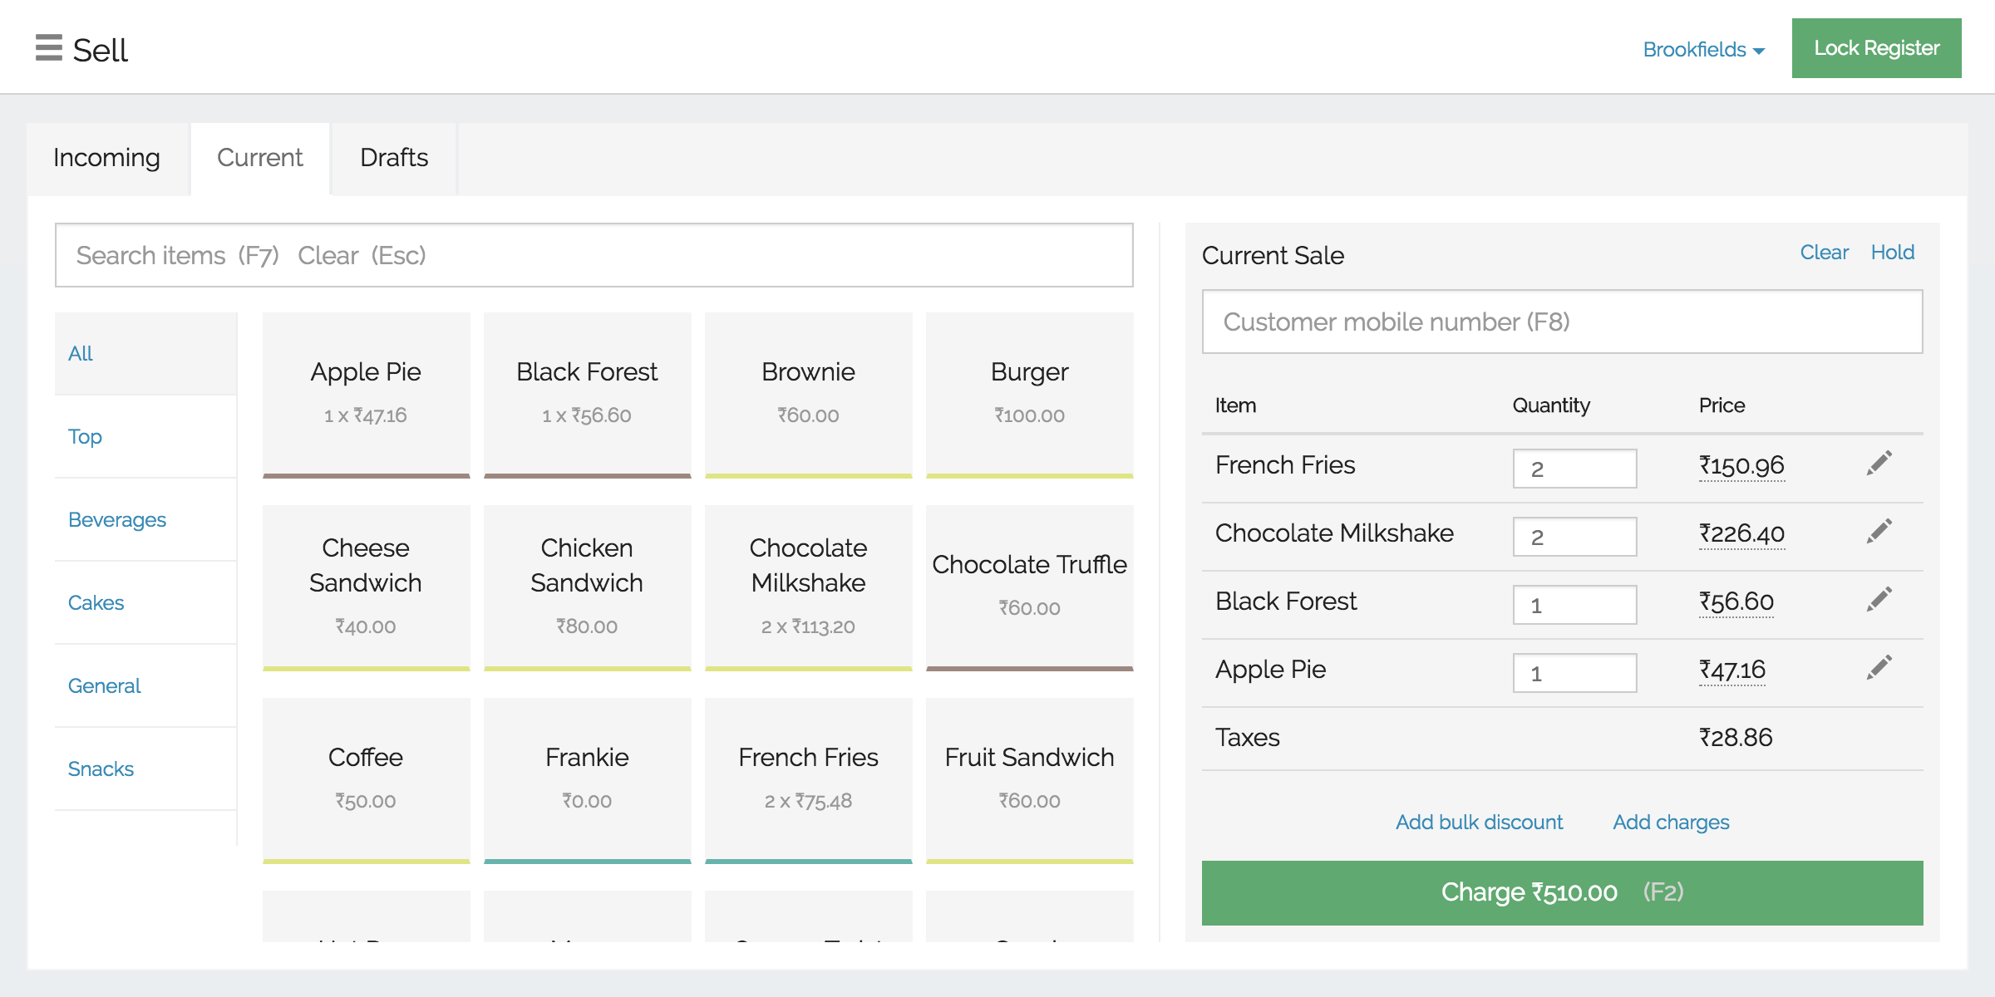Click the Customer mobile number field

coord(1562,322)
